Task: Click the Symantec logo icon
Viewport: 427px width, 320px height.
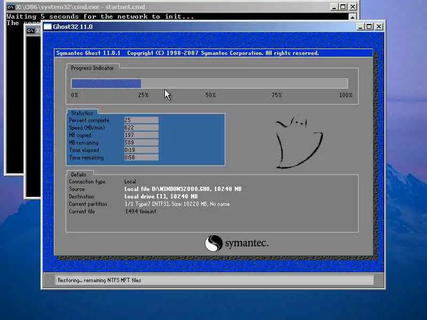Action: pyautogui.click(x=213, y=243)
